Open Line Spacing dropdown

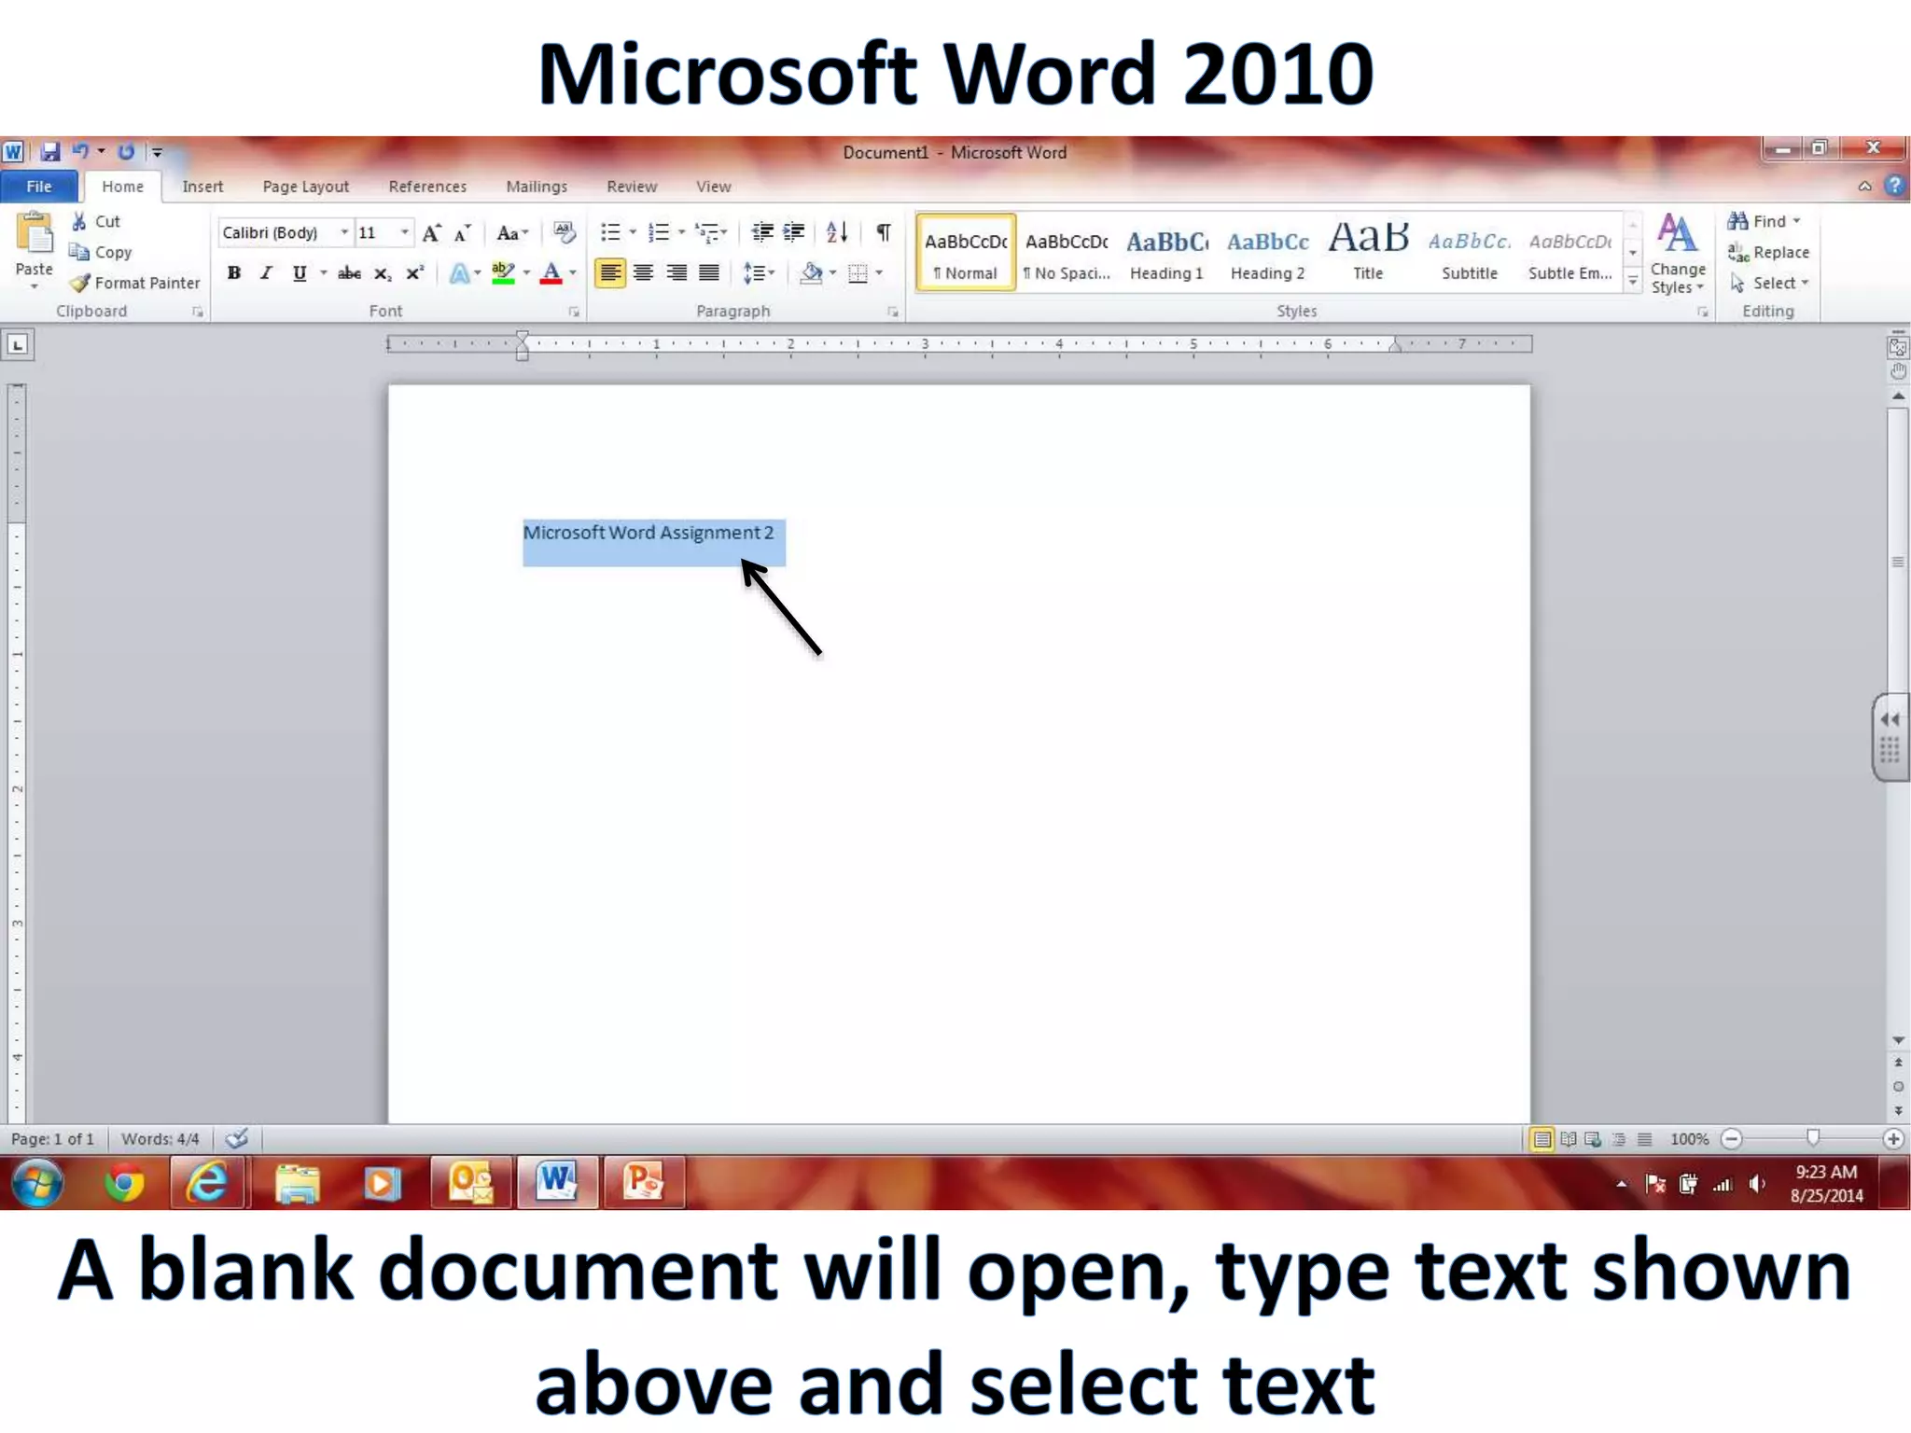[759, 273]
